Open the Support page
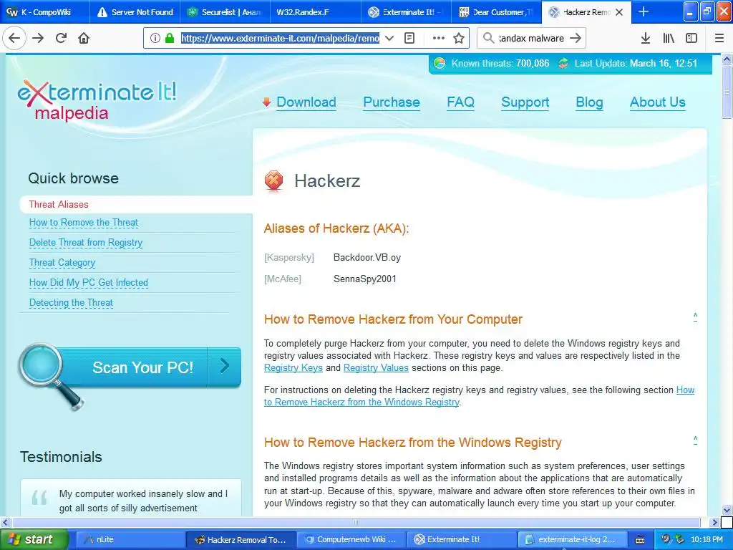Screen dimensions: 733x550 pyautogui.click(x=525, y=102)
